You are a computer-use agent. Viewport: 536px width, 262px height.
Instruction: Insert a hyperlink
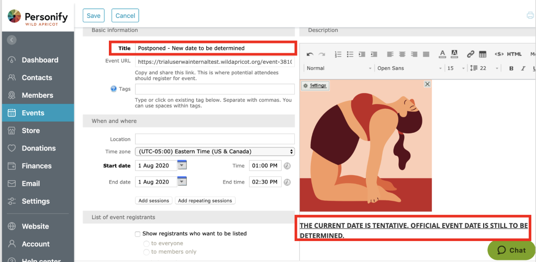click(x=471, y=54)
